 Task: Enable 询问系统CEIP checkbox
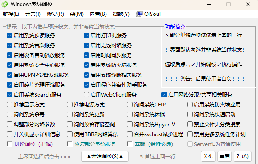(x=130, y=105)
